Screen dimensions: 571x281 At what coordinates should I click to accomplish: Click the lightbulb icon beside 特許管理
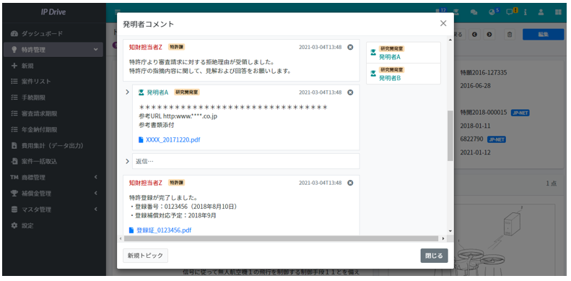coord(14,50)
